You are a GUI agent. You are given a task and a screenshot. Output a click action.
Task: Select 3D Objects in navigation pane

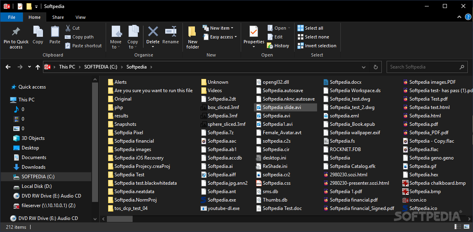click(x=33, y=138)
